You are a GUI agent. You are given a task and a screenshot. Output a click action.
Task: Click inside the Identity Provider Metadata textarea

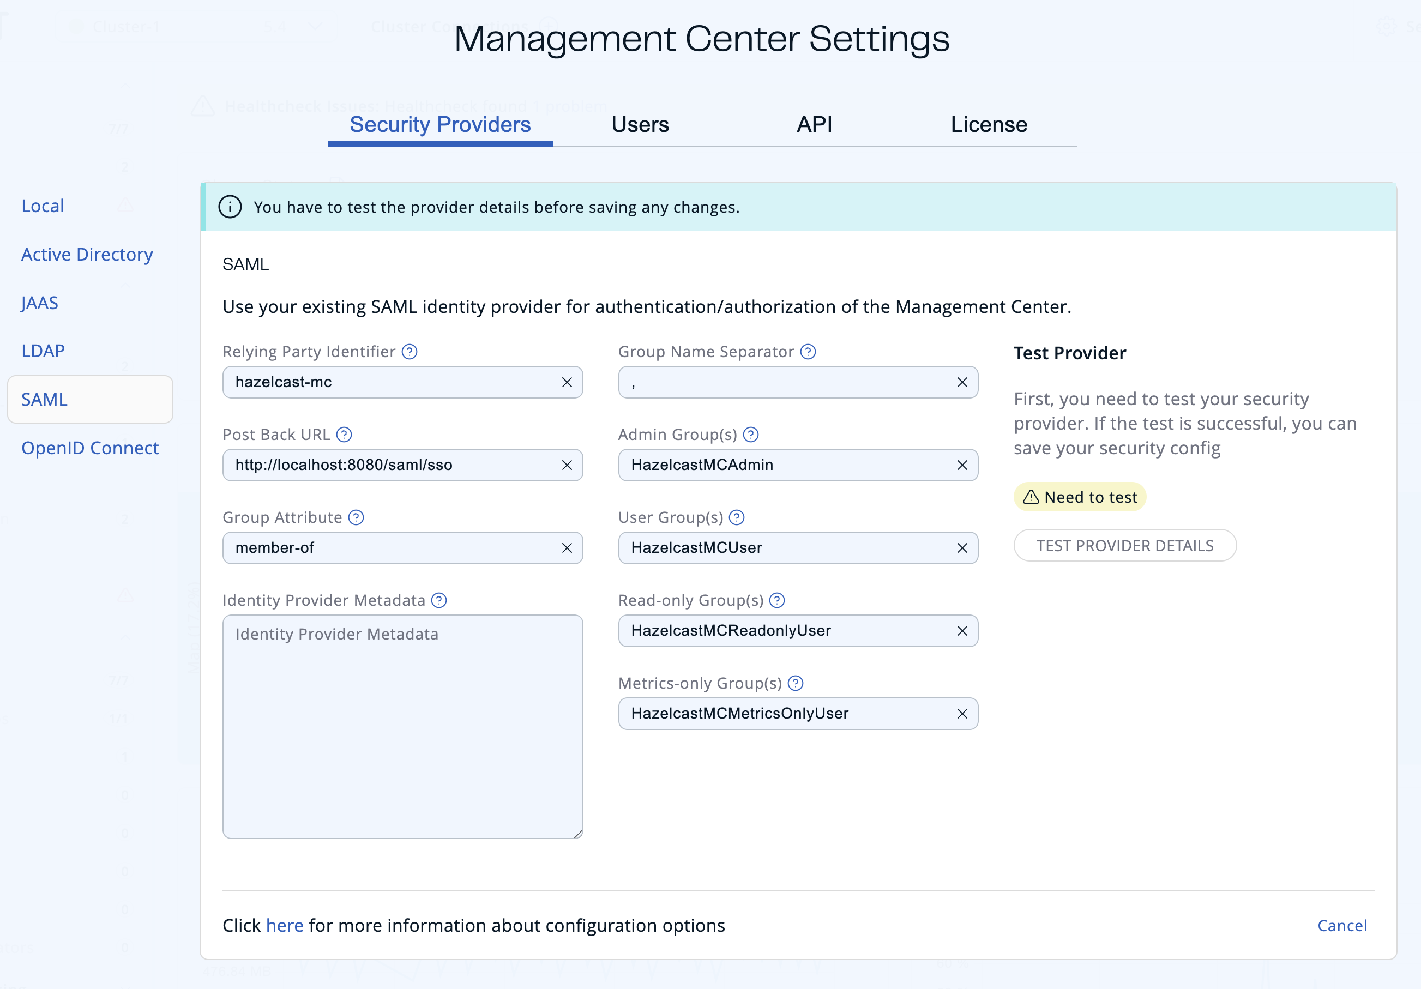coord(402,724)
